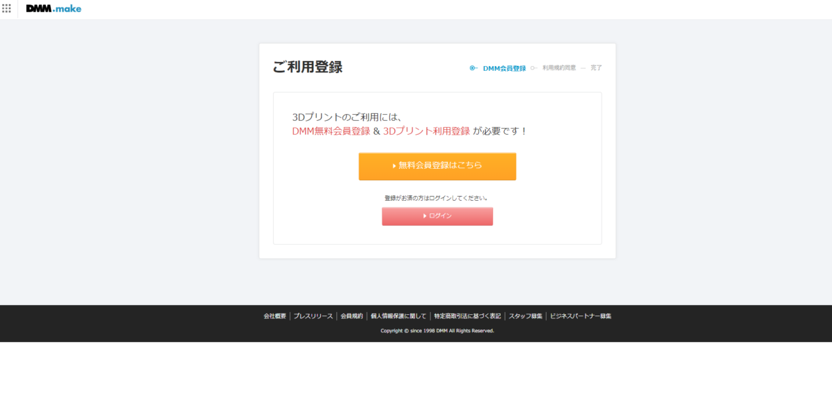Click the red DMM無料会員登録 text

coord(331,131)
